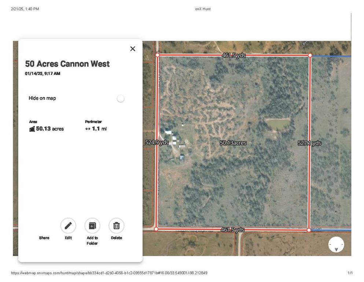The height and width of the screenshot is (282, 364).
Task: Select the 527.1 yds label on the east boundary
Action: tap(310, 143)
